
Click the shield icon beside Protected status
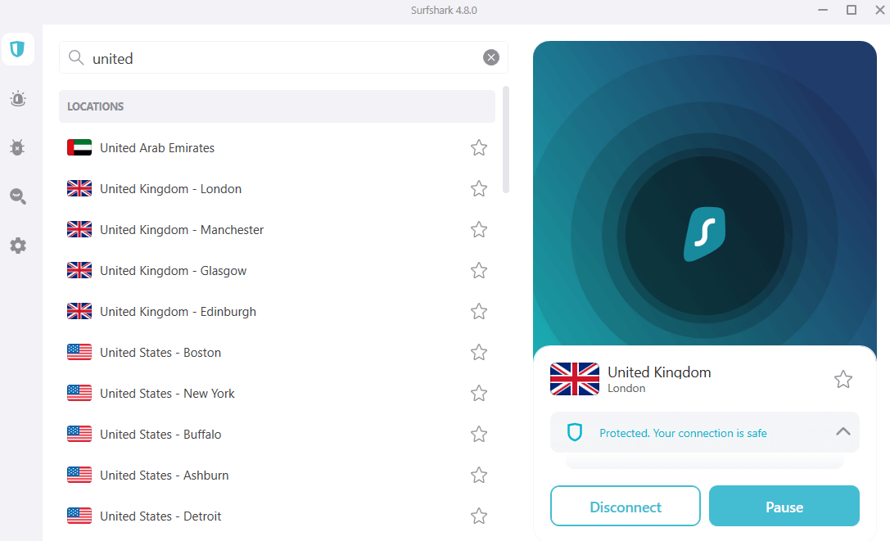point(575,433)
